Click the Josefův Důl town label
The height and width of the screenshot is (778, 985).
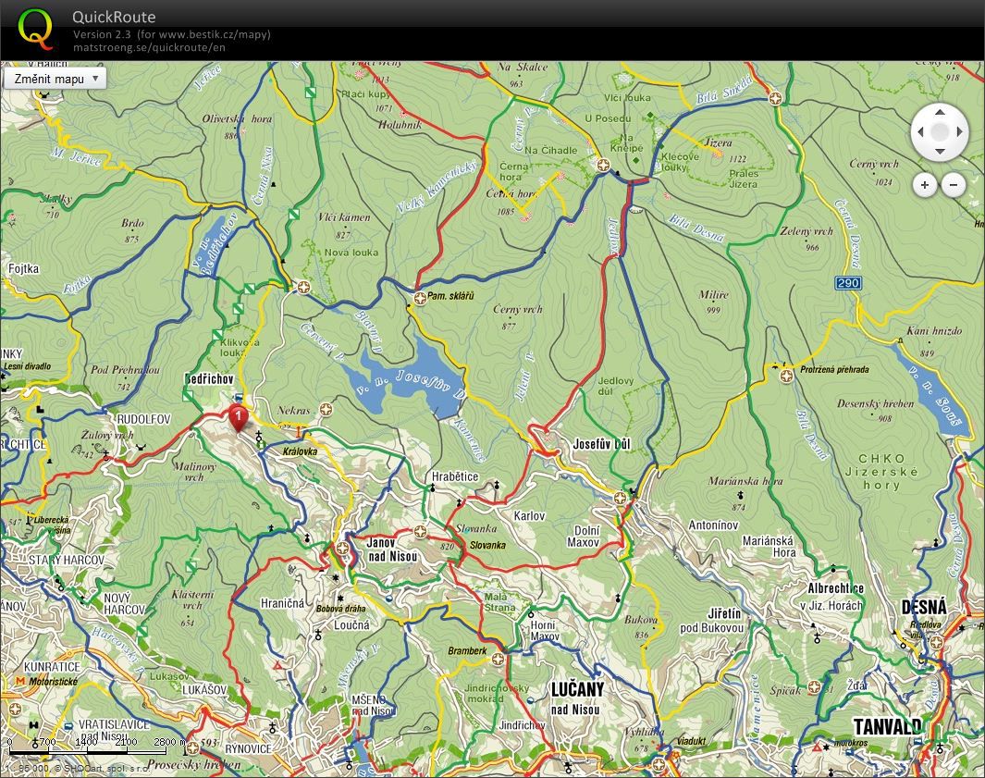coord(601,444)
